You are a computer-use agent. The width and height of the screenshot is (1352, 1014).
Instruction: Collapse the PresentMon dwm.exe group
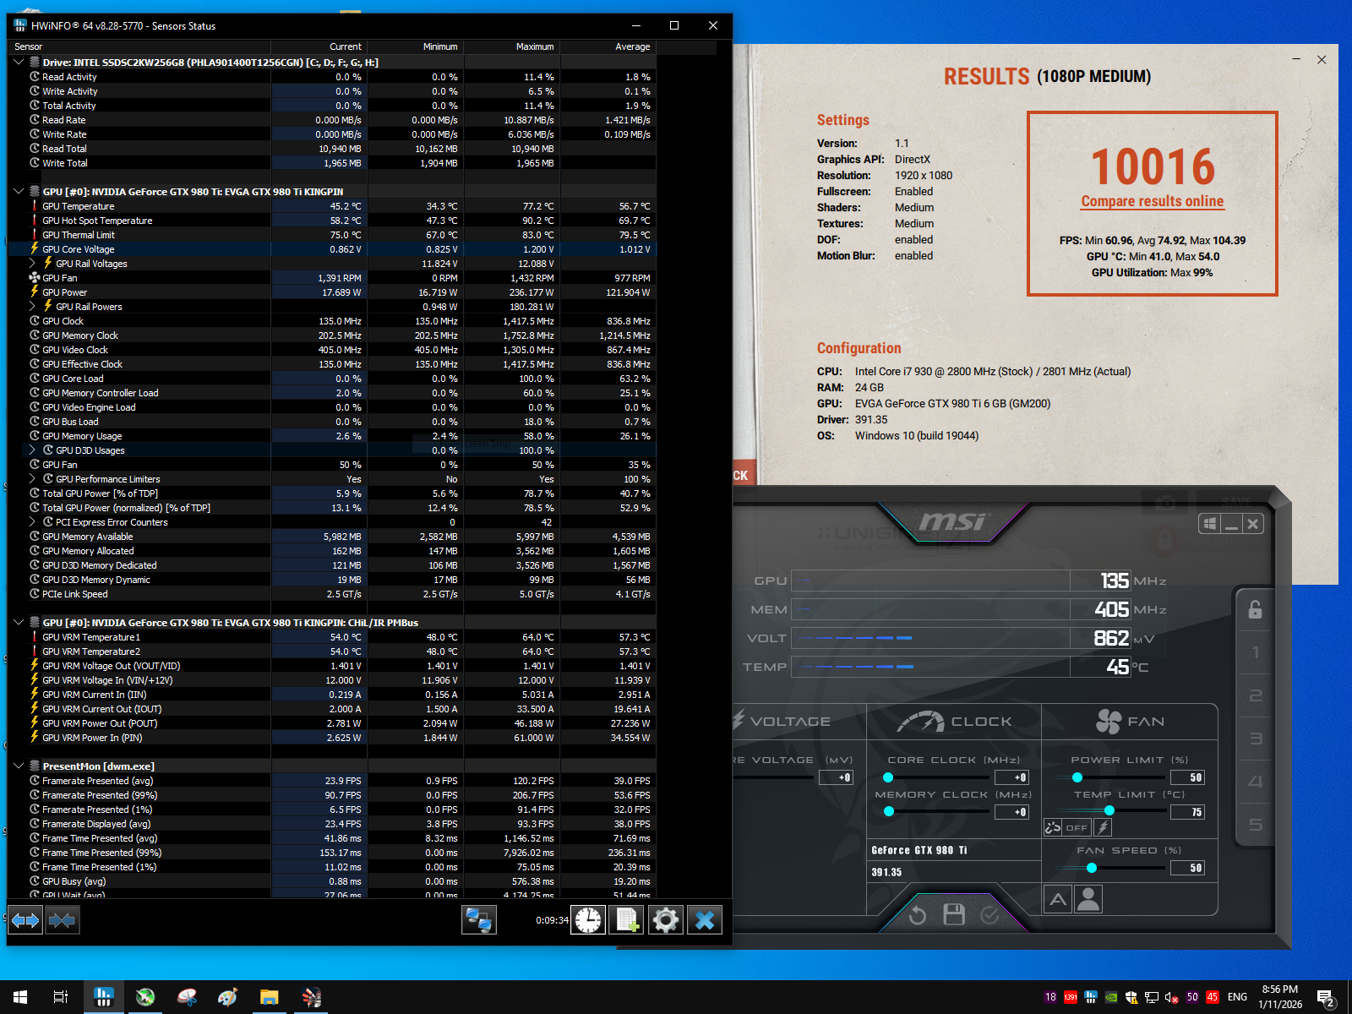click(x=19, y=766)
